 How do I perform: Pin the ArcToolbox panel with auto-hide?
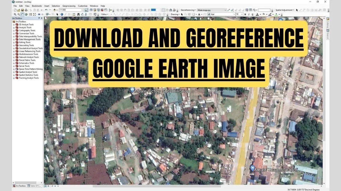39,18
